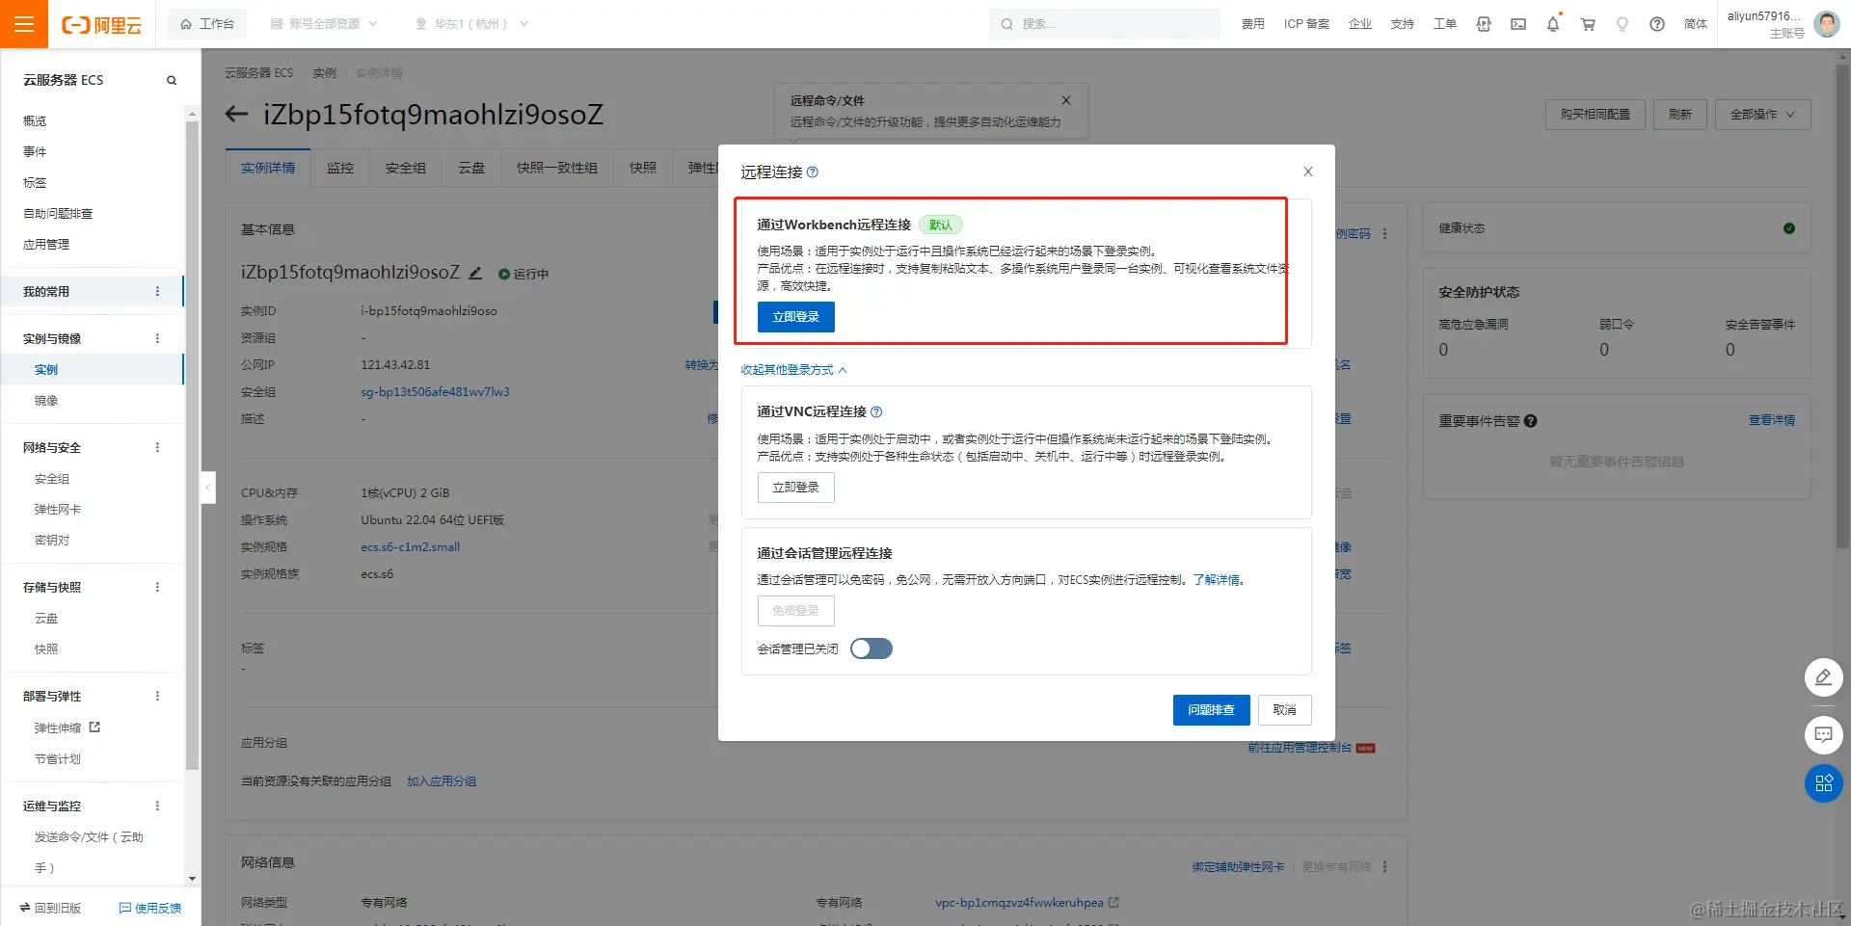Open the 华东1（杭州）region selector
This screenshot has width=1851, height=926.
(472, 24)
